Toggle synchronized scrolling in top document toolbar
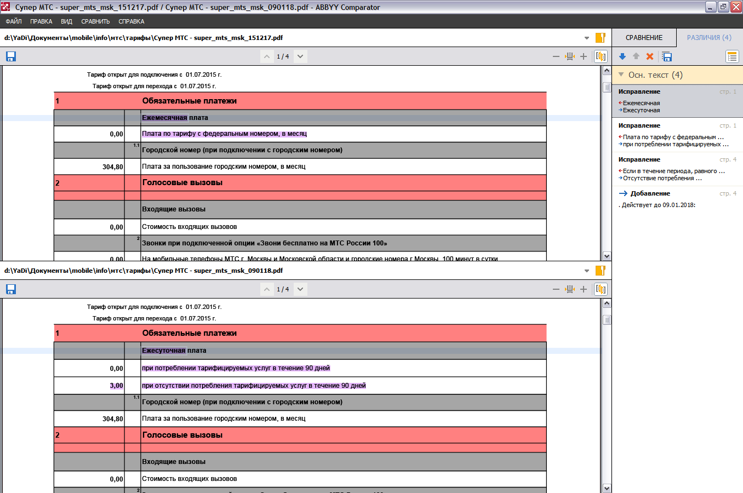 601,56
